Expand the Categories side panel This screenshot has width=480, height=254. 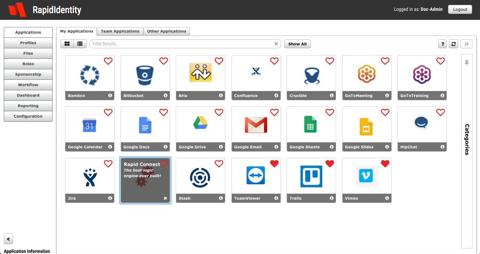466,139
